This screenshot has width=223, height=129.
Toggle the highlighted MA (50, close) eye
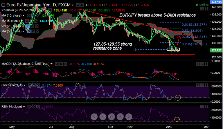[29, 31]
